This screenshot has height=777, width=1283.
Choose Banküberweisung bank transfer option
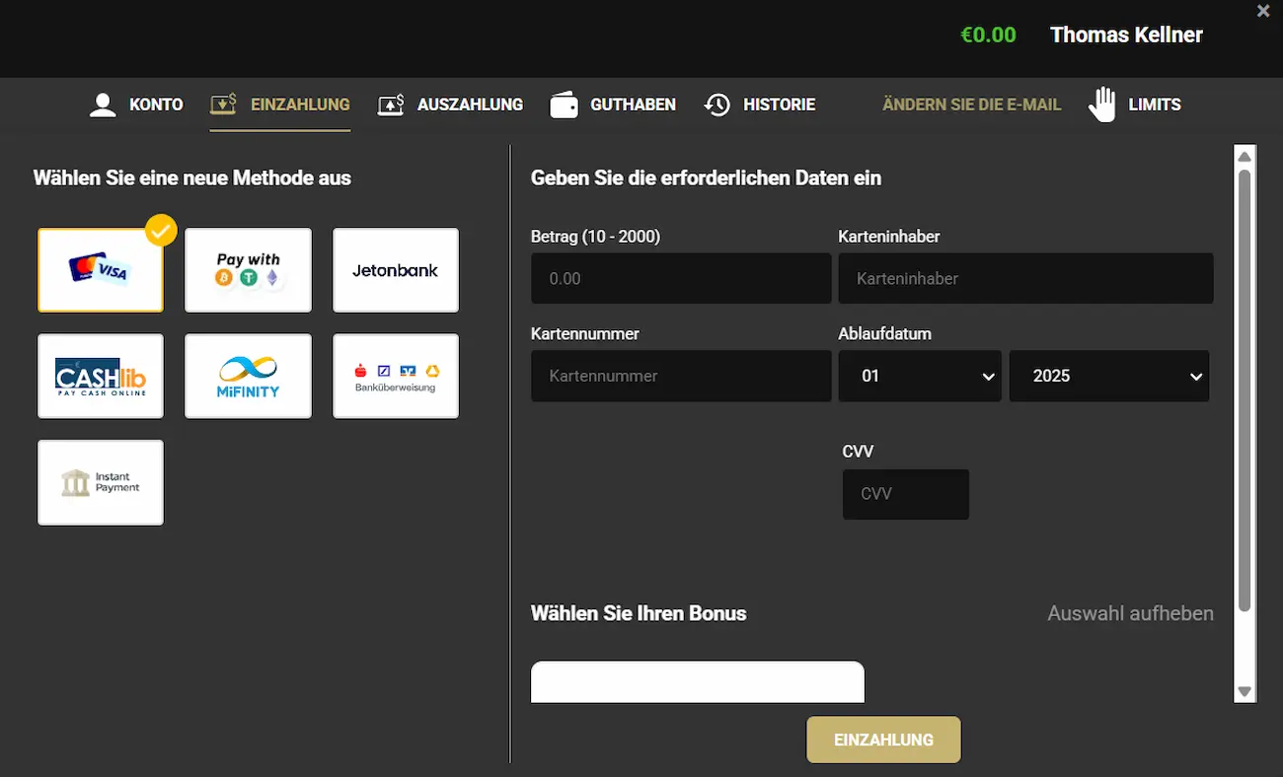[x=395, y=376]
